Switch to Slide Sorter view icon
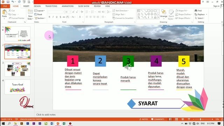Screen dimensions: 224x126 [x=176, y=119]
